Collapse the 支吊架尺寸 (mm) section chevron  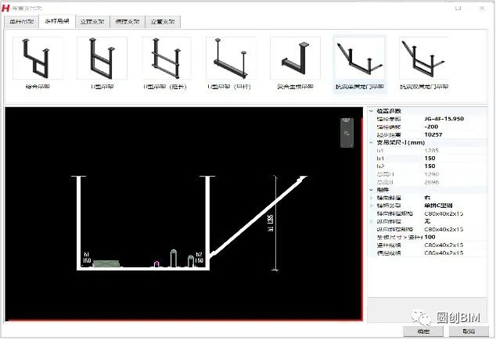click(372, 142)
